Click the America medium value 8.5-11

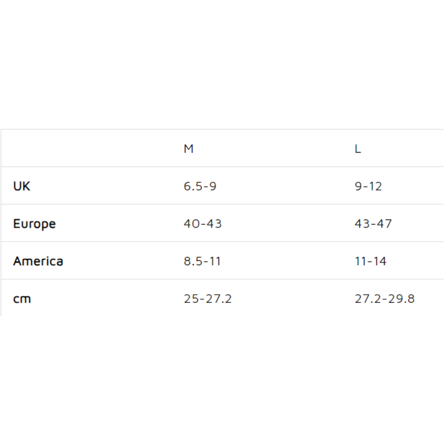pyautogui.click(x=202, y=261)
